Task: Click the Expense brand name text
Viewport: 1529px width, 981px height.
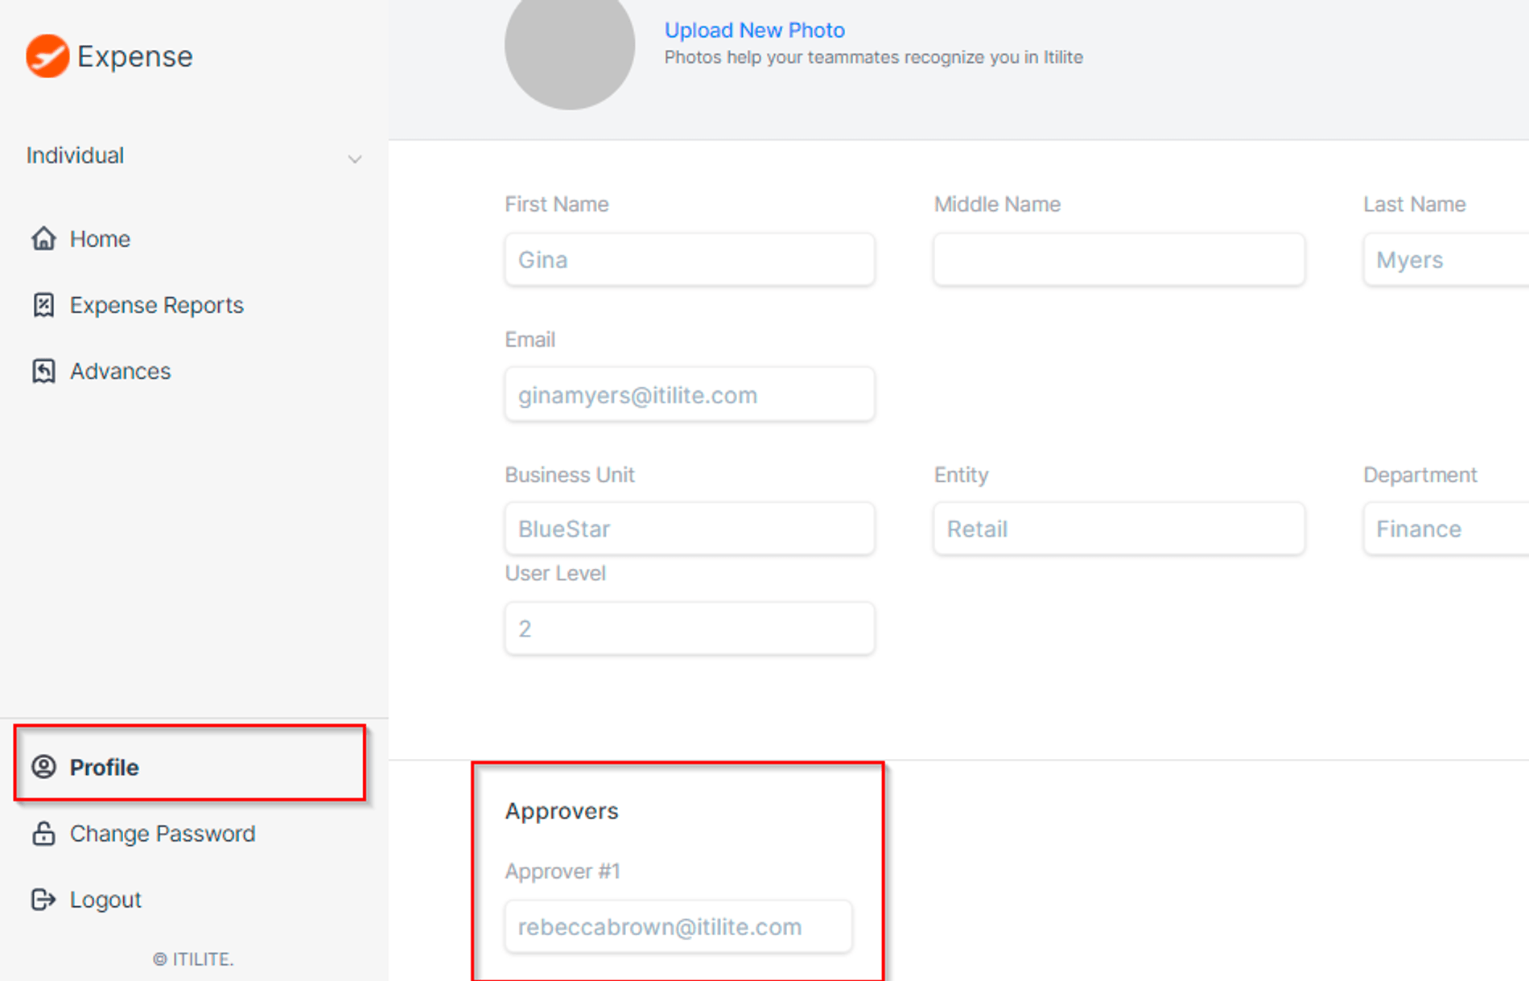Action: (x=134, y=56)
